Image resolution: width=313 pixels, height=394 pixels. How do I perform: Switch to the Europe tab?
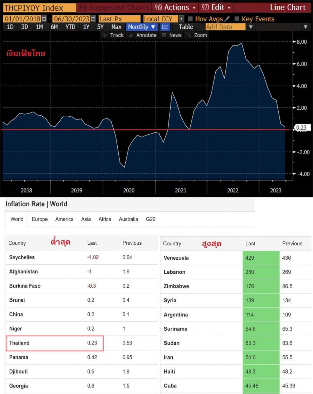coord(39,219)
